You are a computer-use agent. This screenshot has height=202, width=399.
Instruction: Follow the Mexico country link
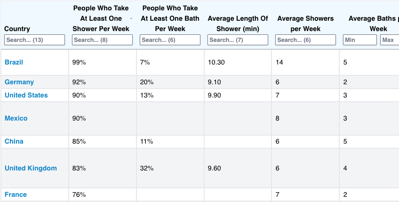(16, 118)
